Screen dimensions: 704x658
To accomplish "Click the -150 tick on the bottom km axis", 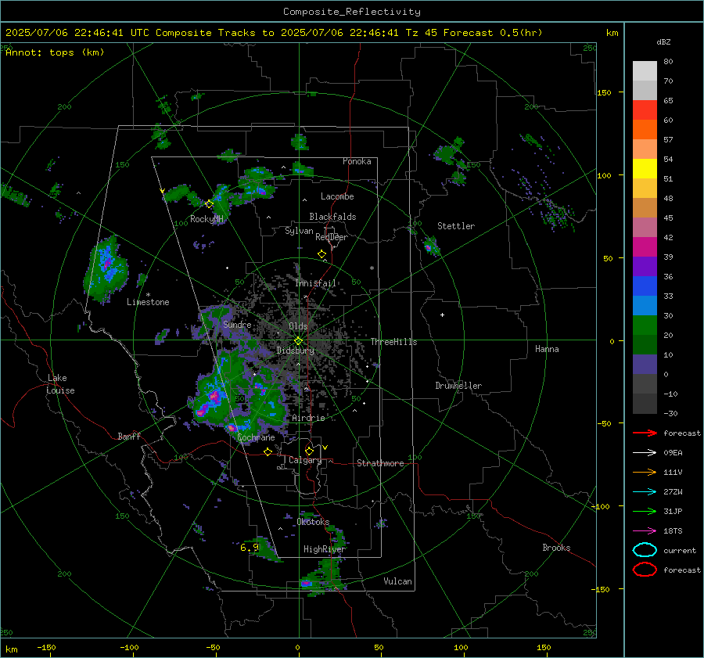I will pyautogui.click(x=47, y=647).
